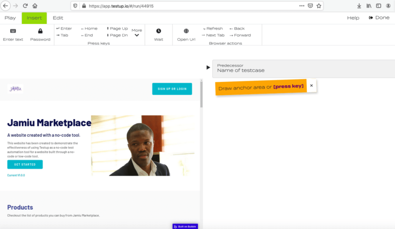The image size is (395, 229).
Task: Open the Edit tab
Action: pyautogui.click(x=58, y=18)
